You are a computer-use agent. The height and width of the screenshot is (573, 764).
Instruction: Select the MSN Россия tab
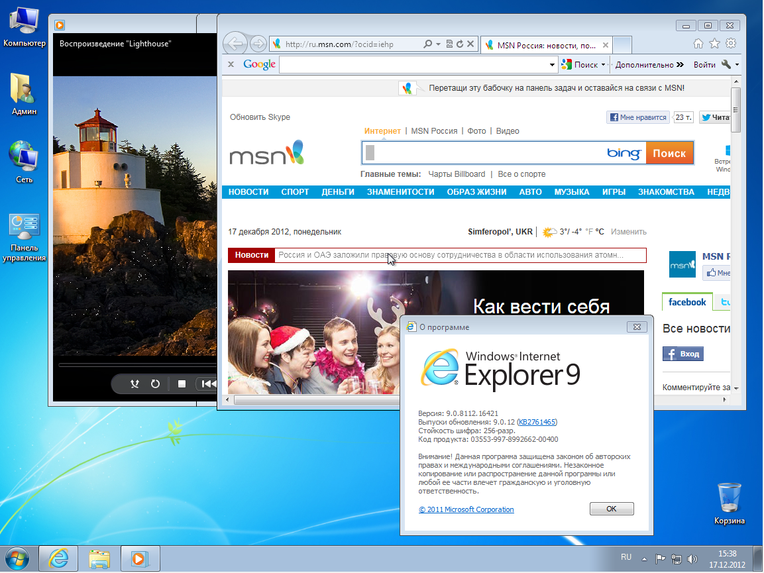(546, 45)
